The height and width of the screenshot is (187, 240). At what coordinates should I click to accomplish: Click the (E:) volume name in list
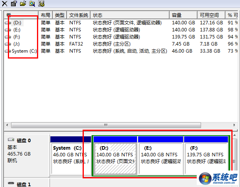point(17,30)
